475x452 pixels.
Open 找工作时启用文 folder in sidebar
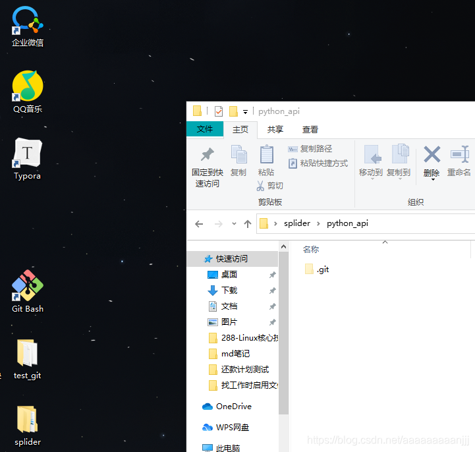243,385
